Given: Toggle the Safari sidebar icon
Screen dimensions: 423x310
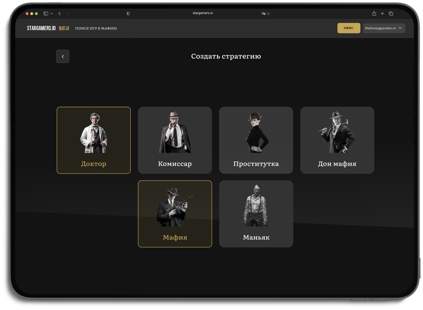Looking at the screenshot, I should tap(46, 13).
